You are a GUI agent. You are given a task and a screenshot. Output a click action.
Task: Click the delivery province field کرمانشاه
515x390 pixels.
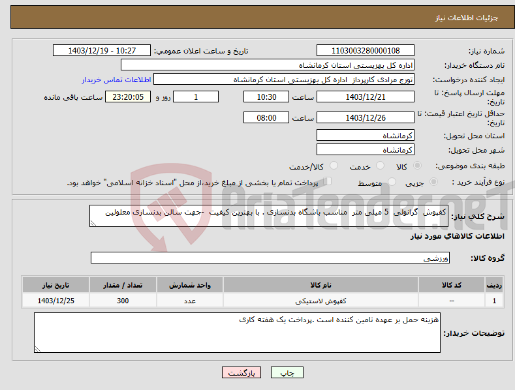pyautogui.click(x=366, y=135)
